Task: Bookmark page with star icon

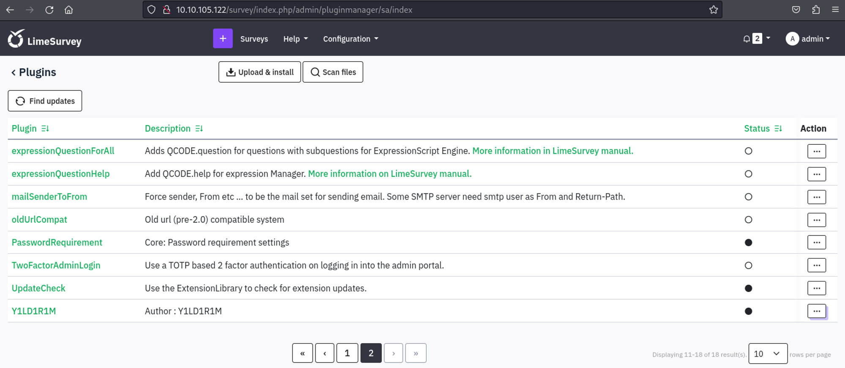Action: 713,10
